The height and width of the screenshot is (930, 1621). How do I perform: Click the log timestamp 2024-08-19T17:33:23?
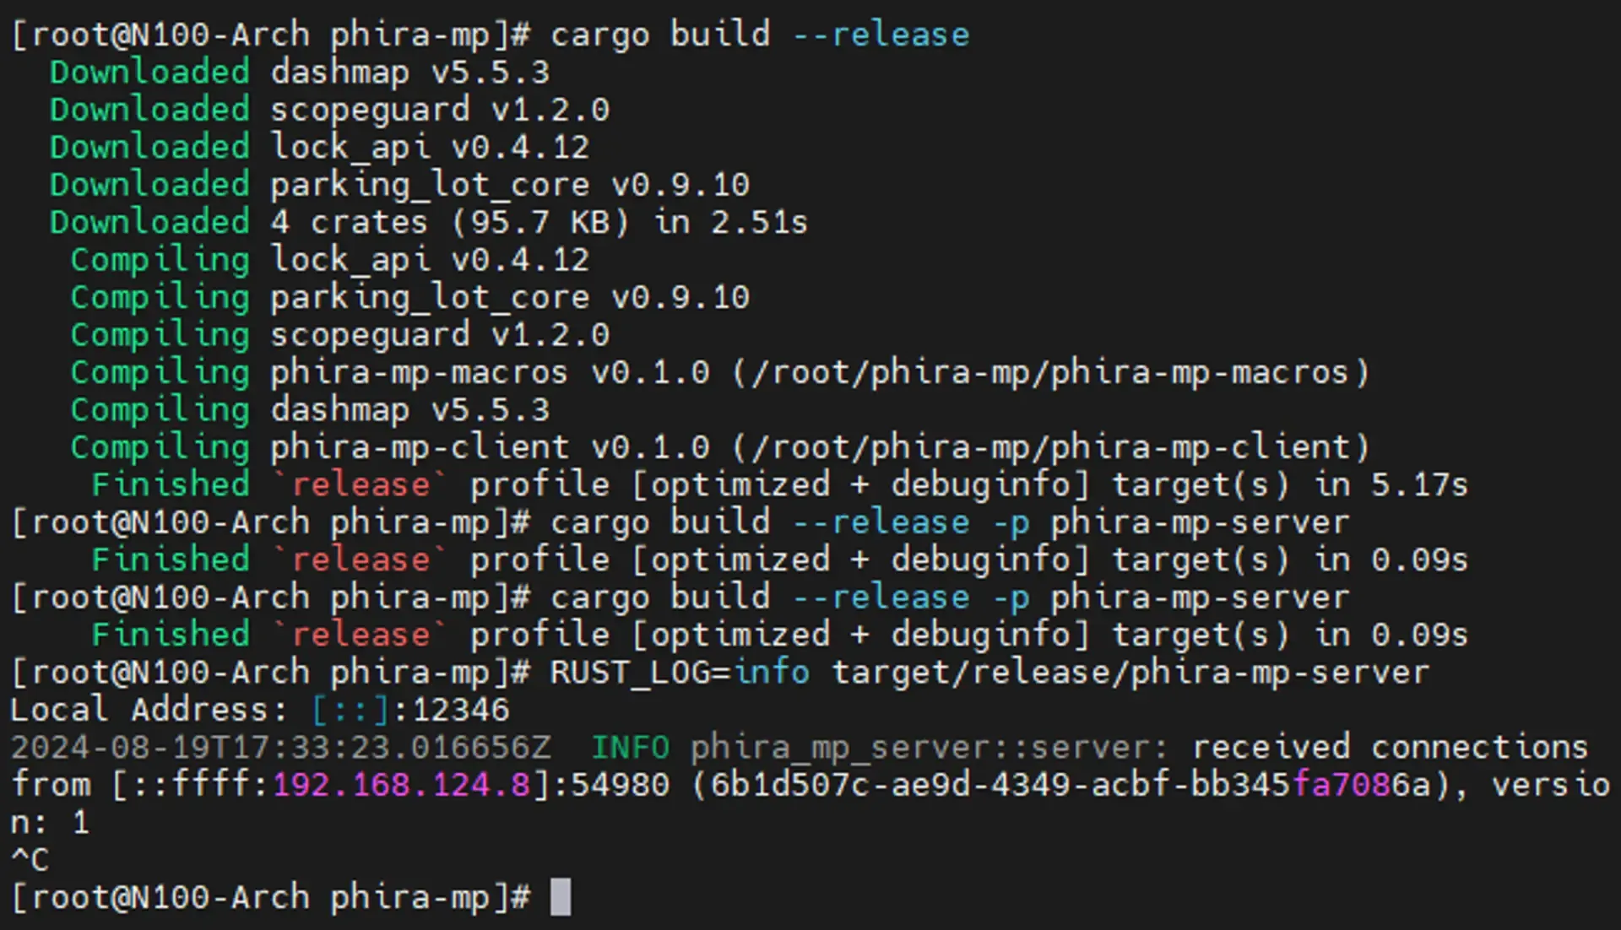tap(280, 748)
